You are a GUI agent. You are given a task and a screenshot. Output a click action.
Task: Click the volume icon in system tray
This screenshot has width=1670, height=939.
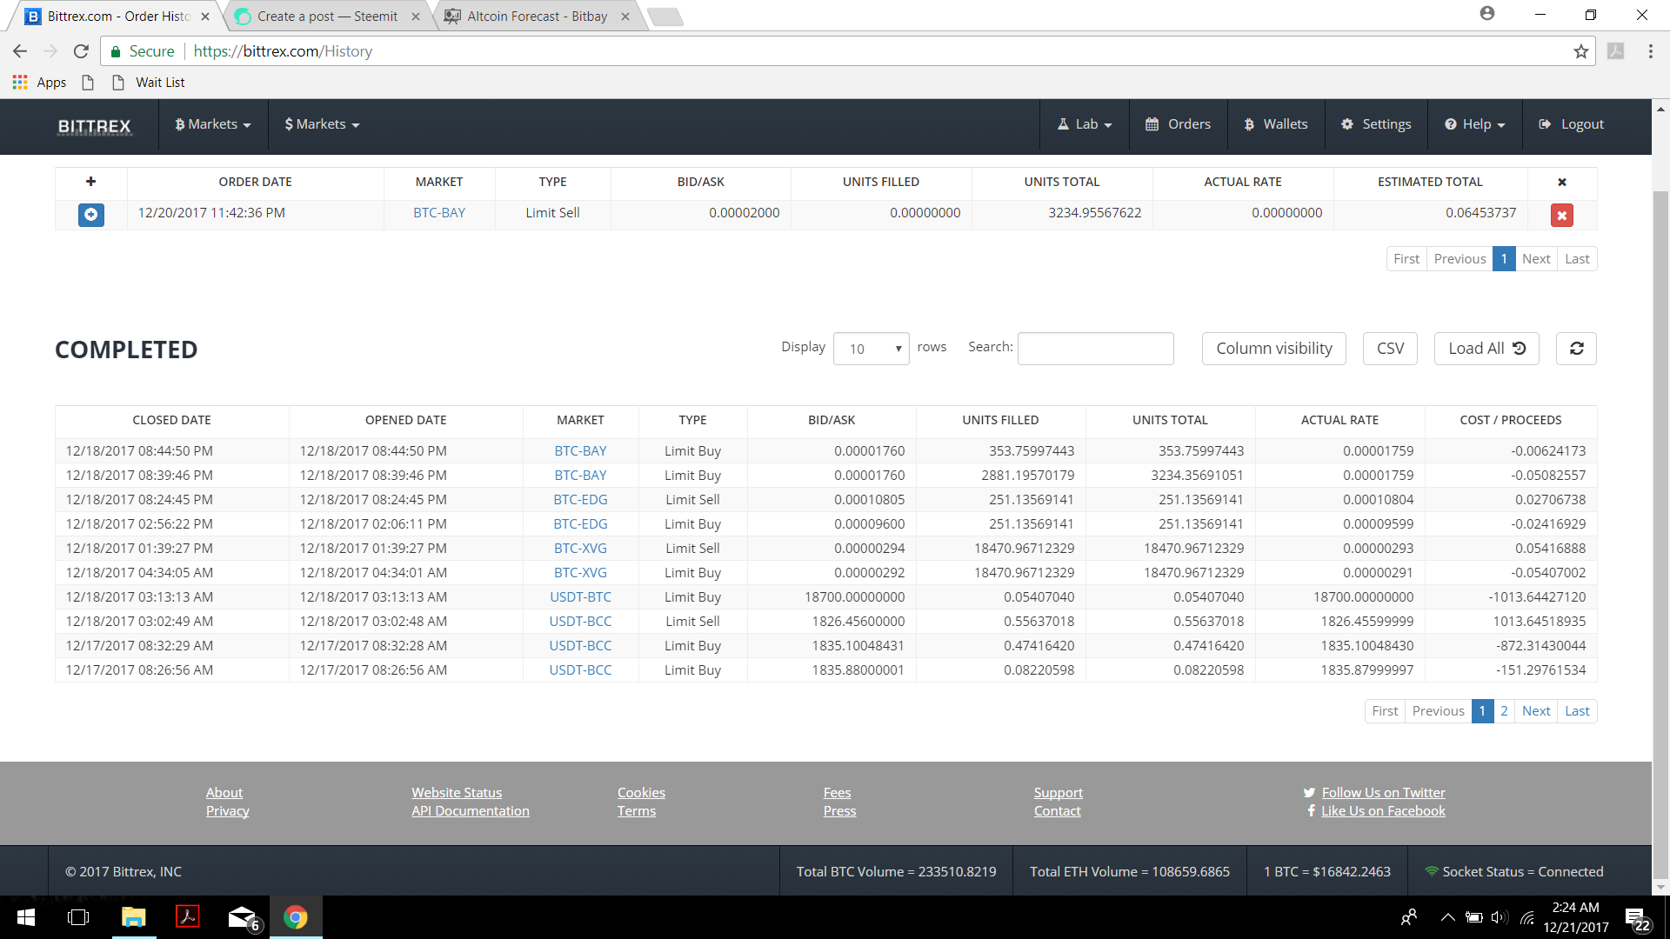tap(1499, 917)
